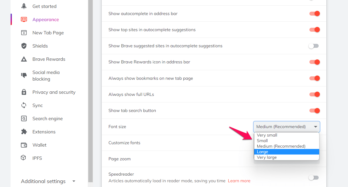Open Brave Rewards via its triangle icon
The height and width of the screenshot is (187, 348).
click(x=24, y=59)
